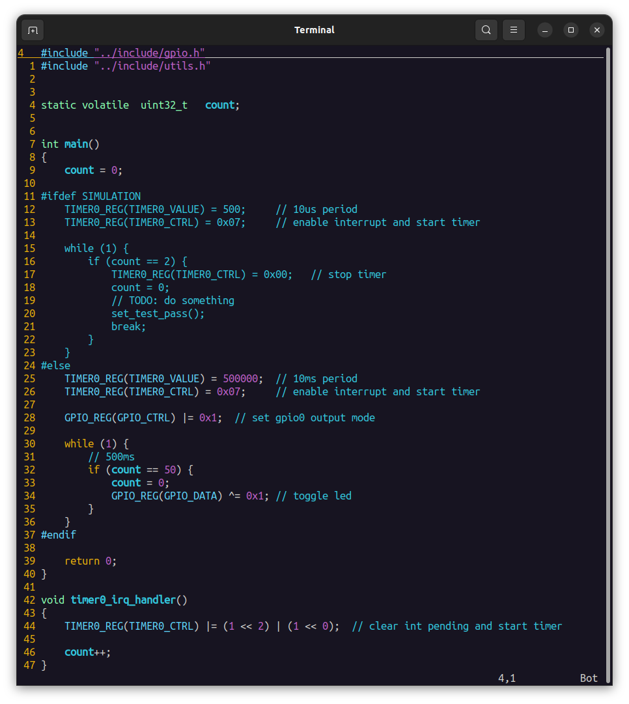Image resolution: width=629 pixels, height=704 pixels.
Task: Click 'GPIO_REG(GPIO_DATA) ^= 0x1;' statement
Action: pos(190,496)
